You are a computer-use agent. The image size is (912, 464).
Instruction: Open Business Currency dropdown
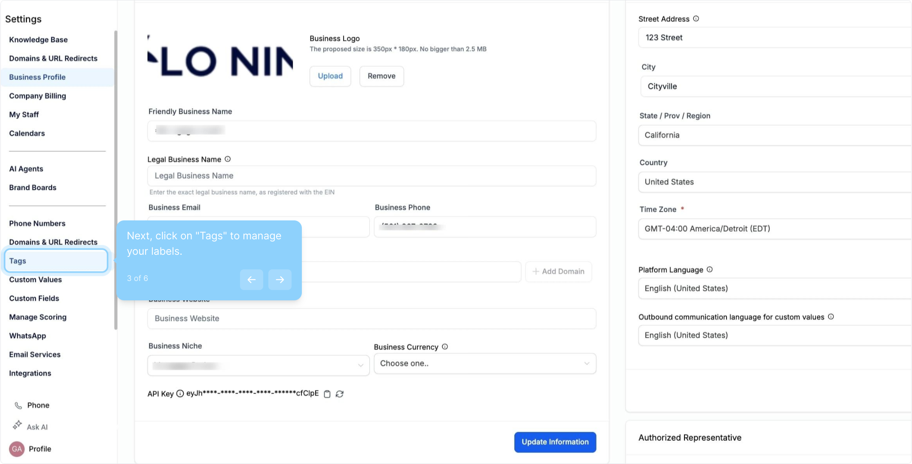[x=485, y=363]
